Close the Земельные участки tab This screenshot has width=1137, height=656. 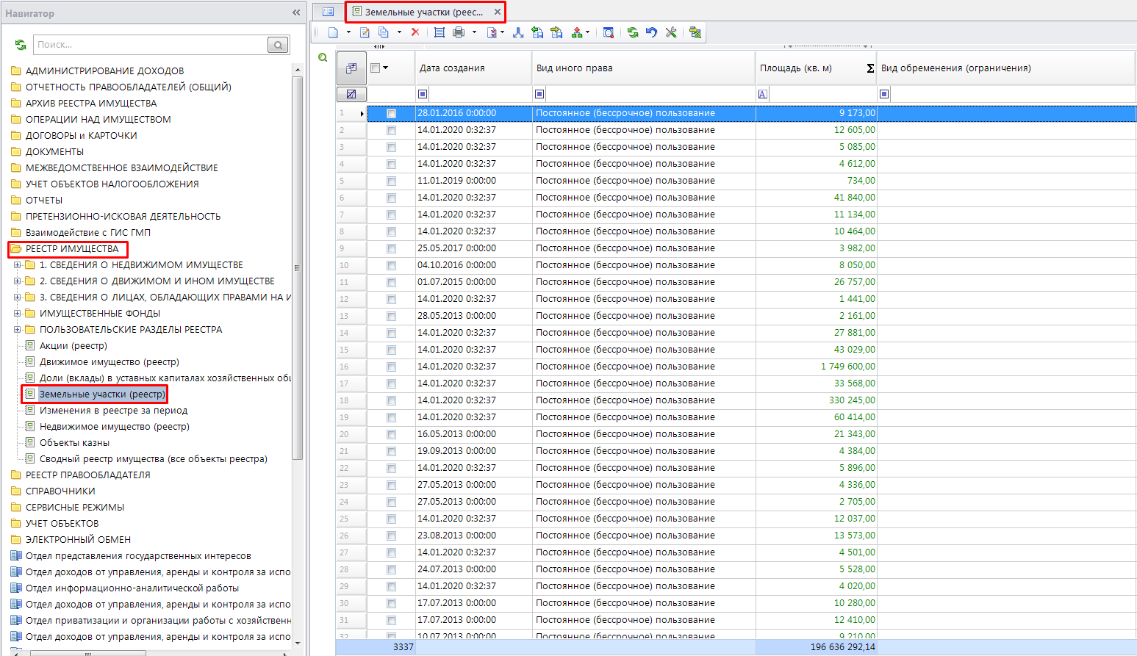click(x=498, y=12)
